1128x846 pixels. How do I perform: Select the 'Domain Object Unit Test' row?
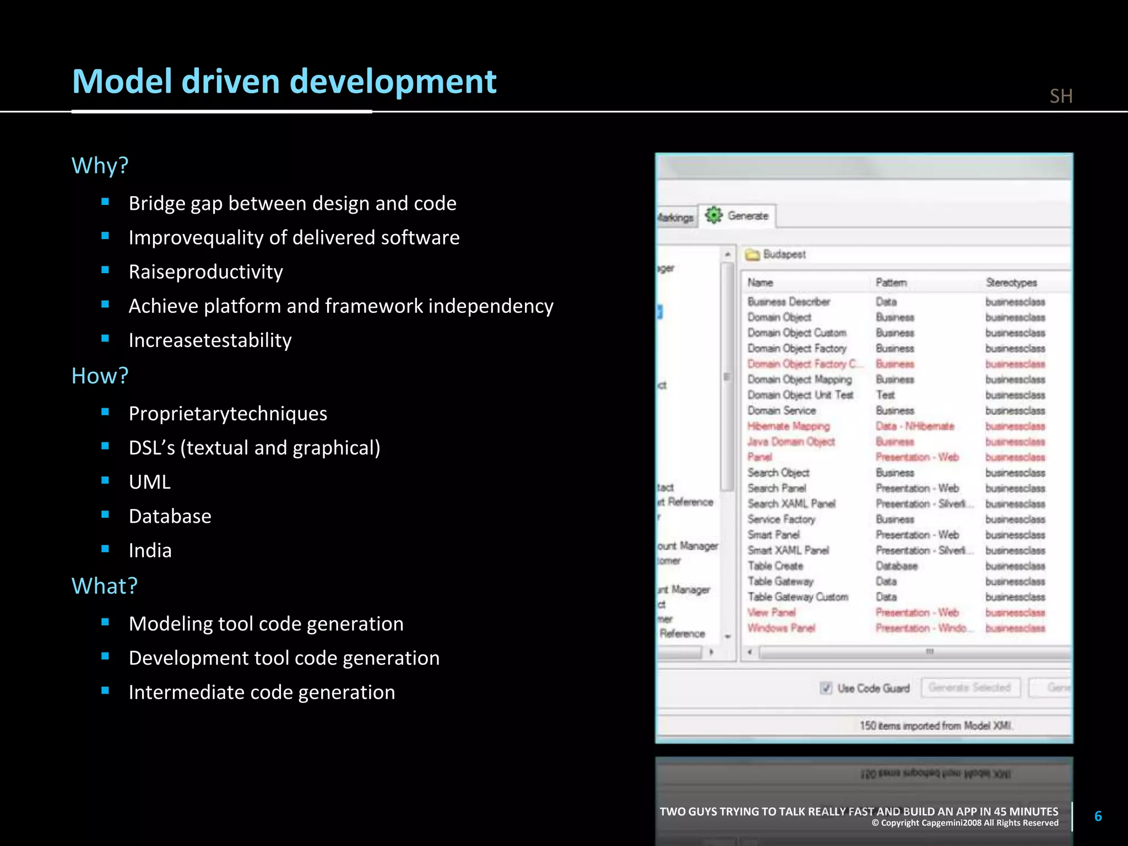point(896,395)
